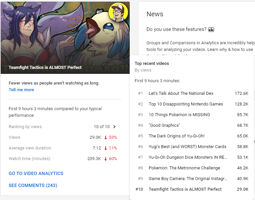Click the 11% average duration decrease indicator
This screenshot has height=200, width=255.
coord(111,148)
